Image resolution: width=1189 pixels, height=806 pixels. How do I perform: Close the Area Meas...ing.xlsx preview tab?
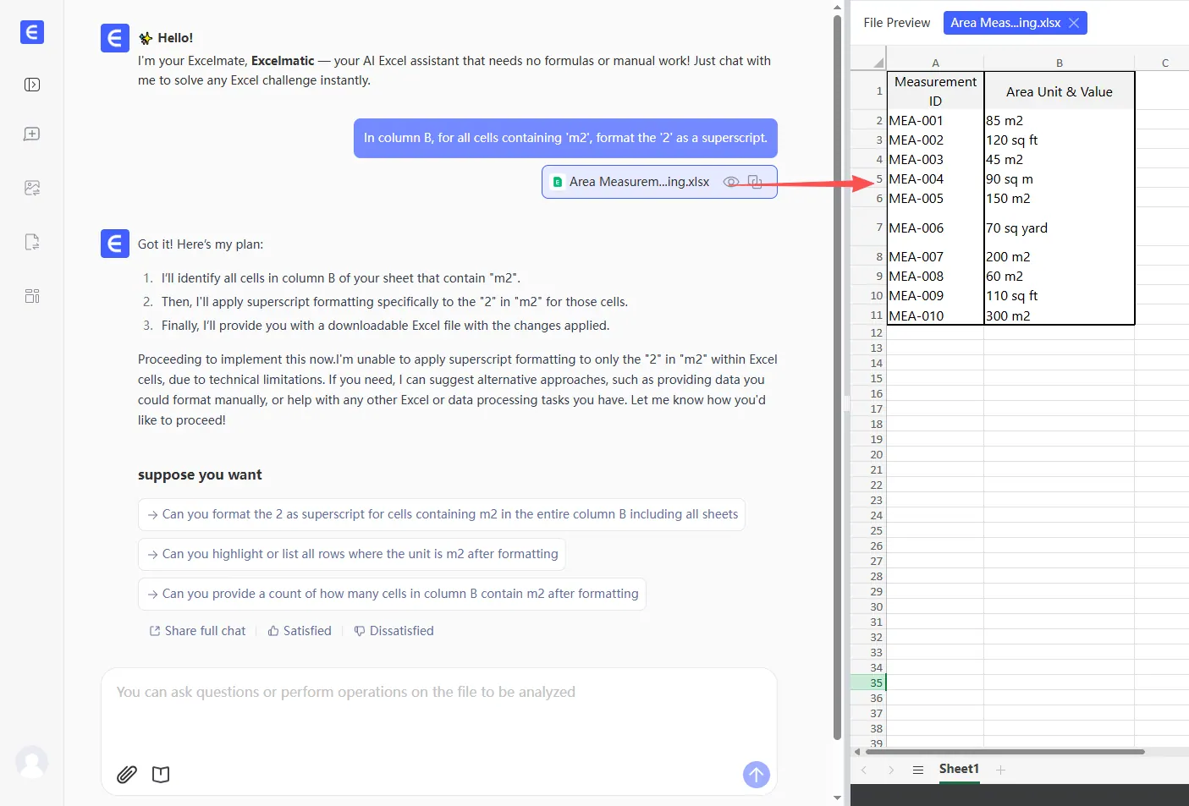[1074, 23]
